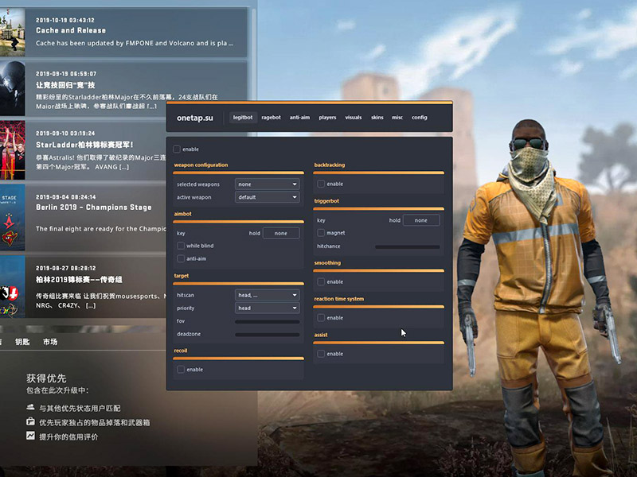
Task: Open the 市场 store tab
Action: click(50, 342)
